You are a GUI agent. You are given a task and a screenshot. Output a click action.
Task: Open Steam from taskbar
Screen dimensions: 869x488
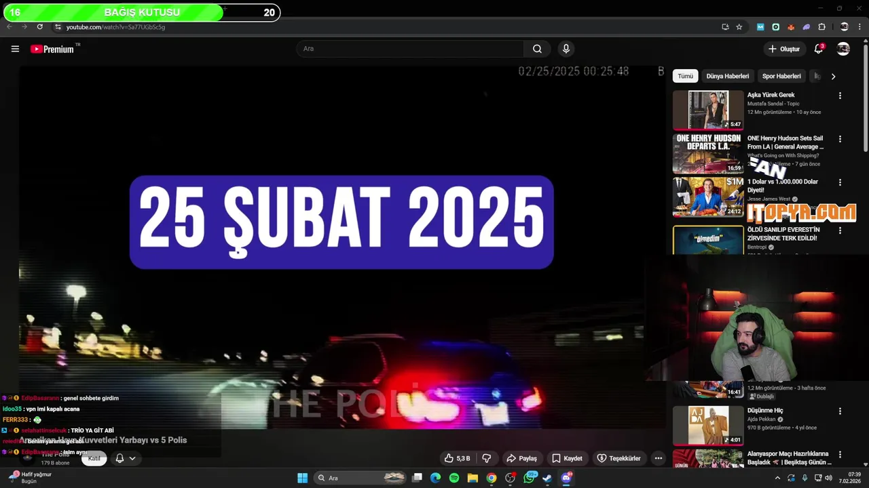click(x=547, y=478)
